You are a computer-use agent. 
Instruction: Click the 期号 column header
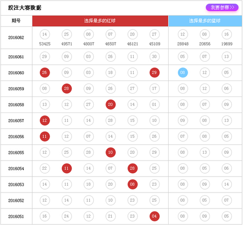coord(16,21)
